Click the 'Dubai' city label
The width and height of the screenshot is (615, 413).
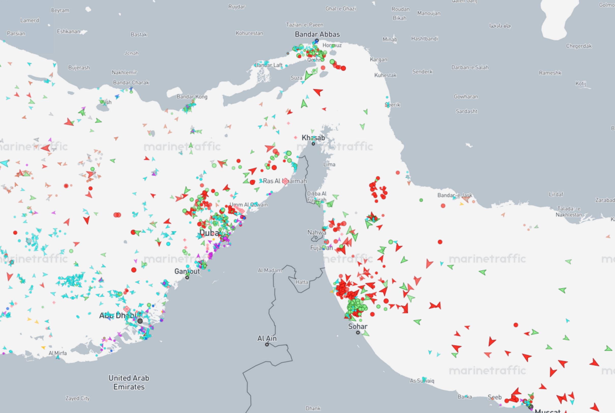[x=209, y=233]
